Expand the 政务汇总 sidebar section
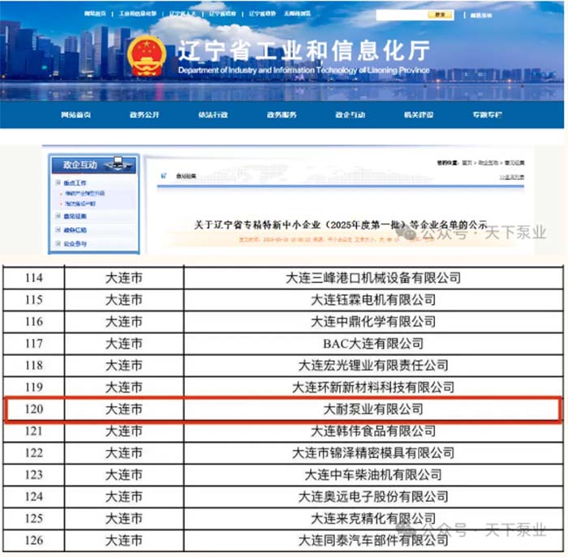This screenshot has width=568, height=557. click(x=58, y=229)
